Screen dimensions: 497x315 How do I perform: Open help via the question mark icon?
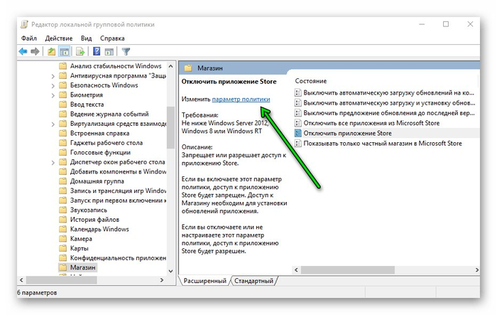[97, 51]
